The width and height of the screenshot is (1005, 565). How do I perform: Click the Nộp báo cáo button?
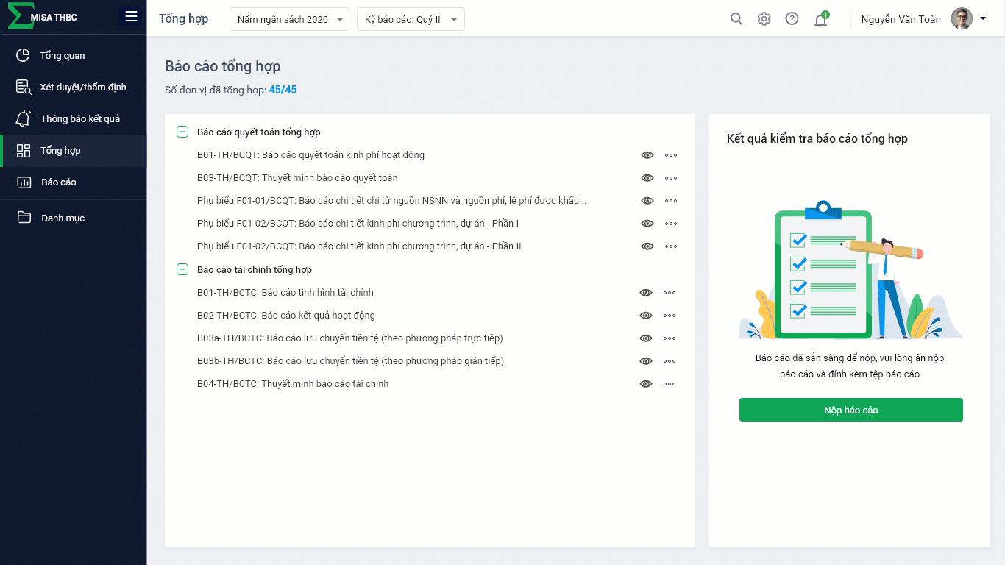[850, 410]
